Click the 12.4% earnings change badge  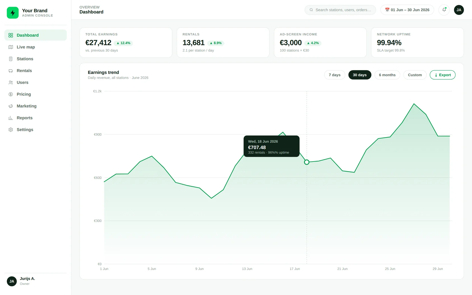pyautogui.click(x=123, y=43)
